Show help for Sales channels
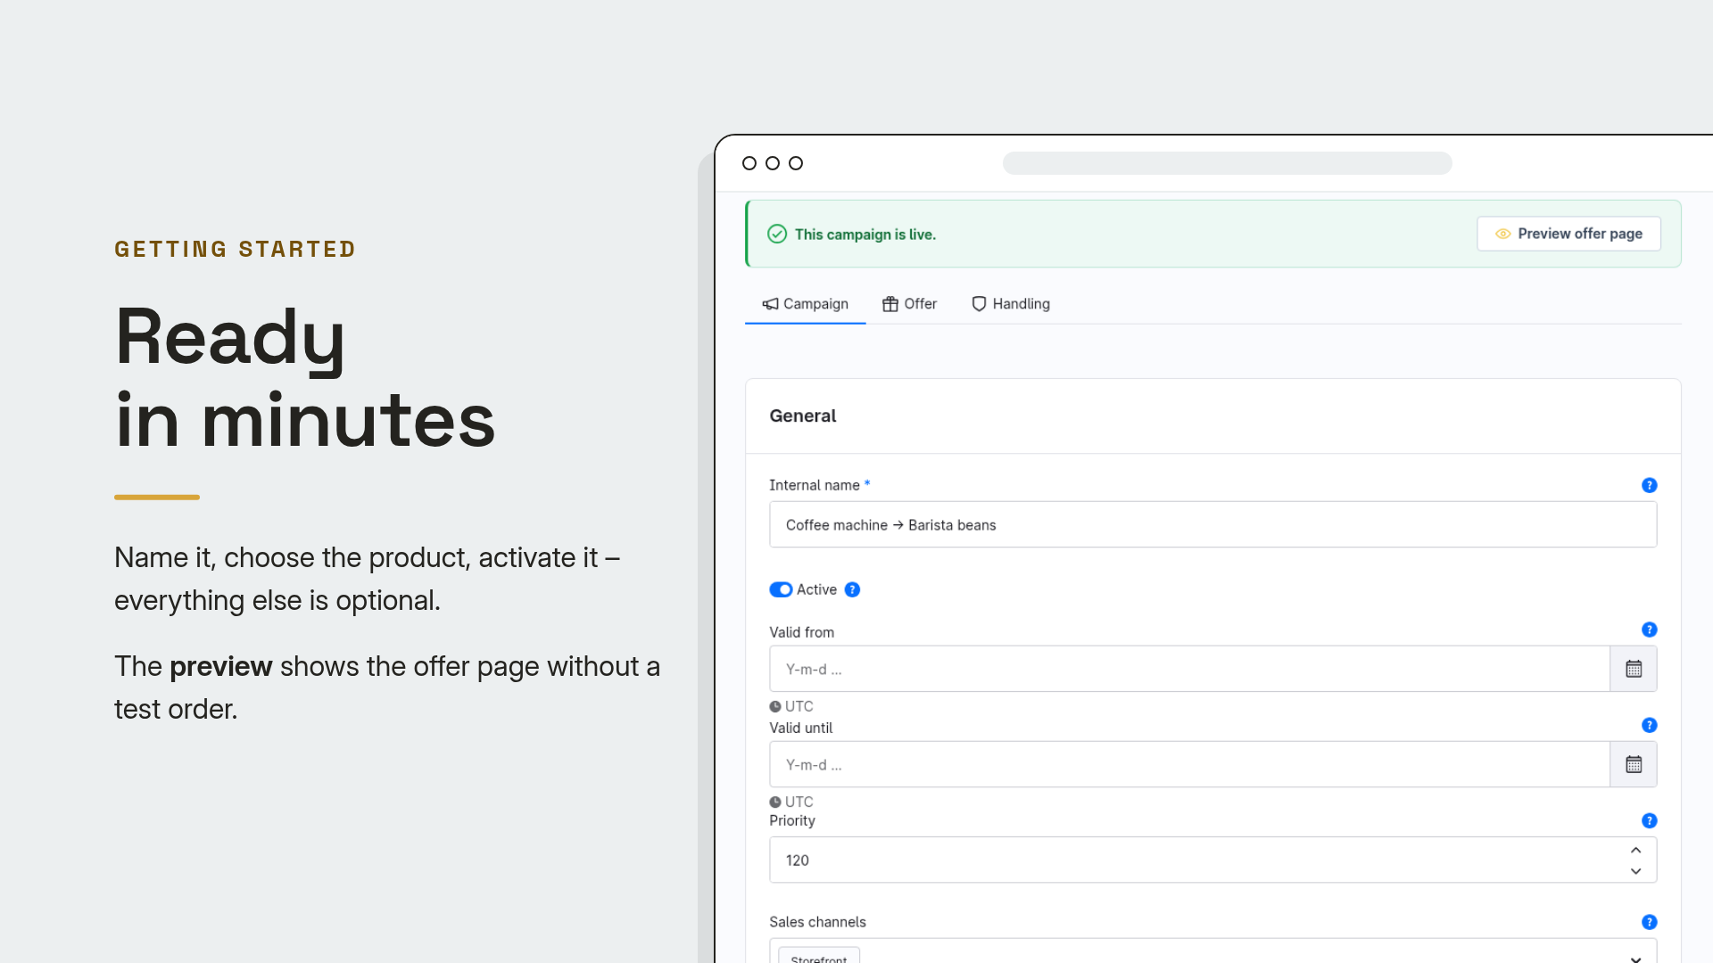Image resolution: width=1713 pixels, height=963 pixels. (x=1649, y=922)
